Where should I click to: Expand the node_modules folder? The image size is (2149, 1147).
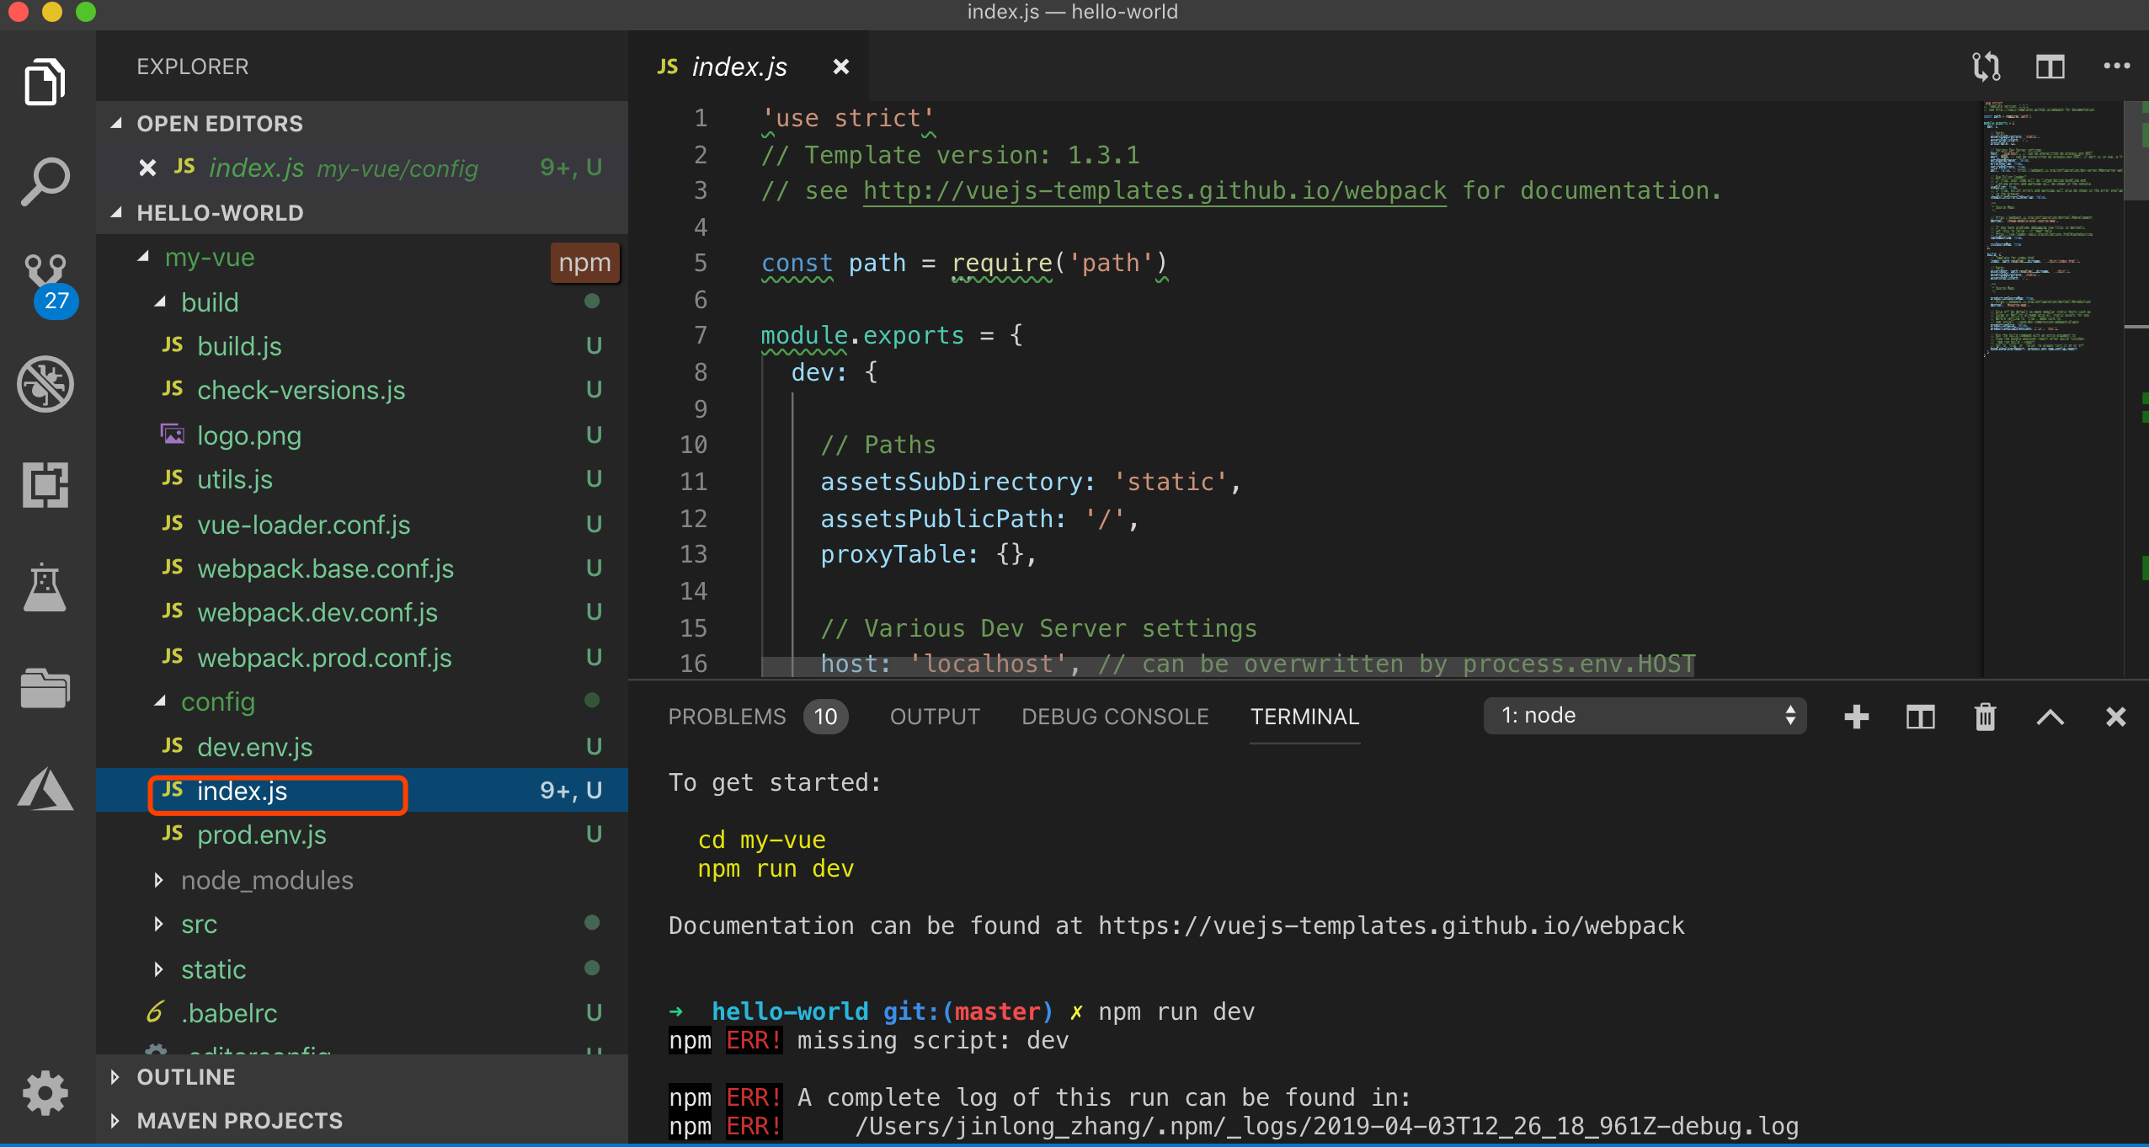coord(266,880)
